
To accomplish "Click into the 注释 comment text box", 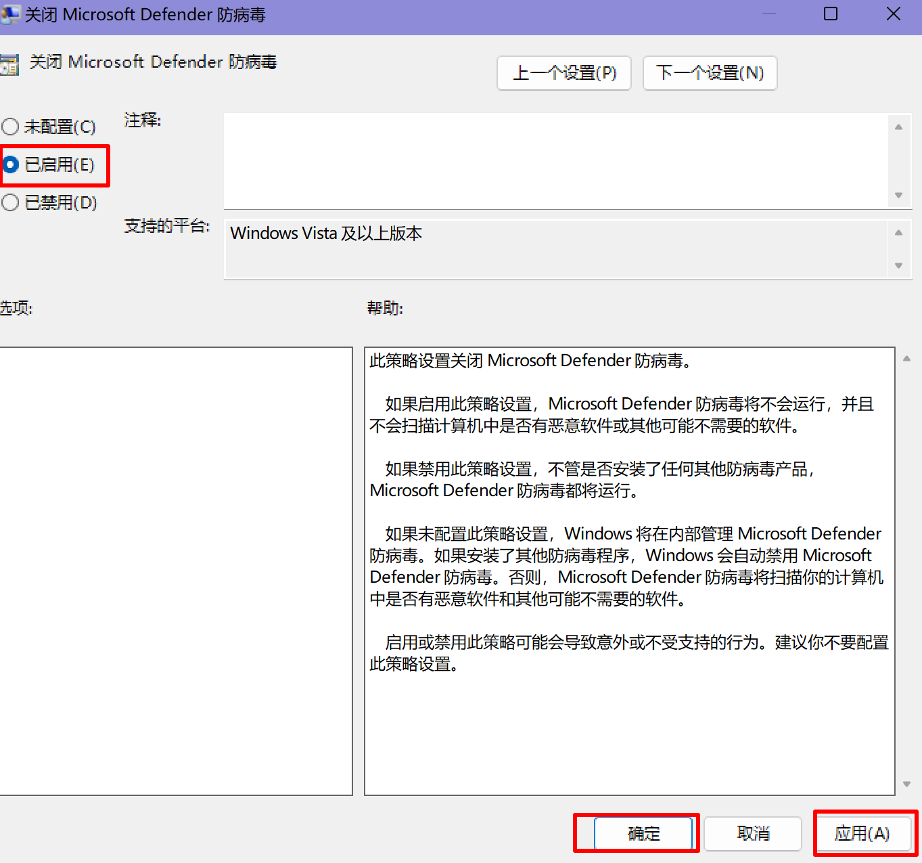I will 555,161.
